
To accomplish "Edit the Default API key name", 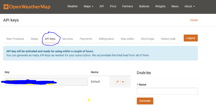I will click(117, 82).
